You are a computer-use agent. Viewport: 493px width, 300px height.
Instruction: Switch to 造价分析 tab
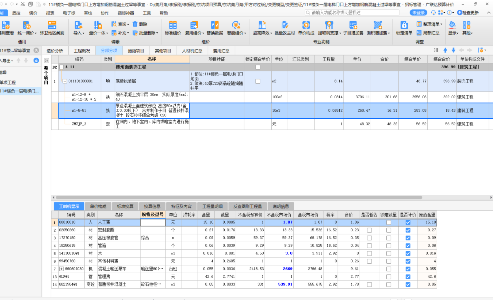[x=55, y=51]
